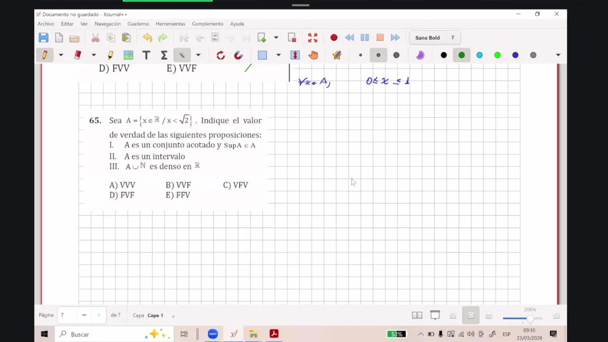Open the Herramientas menu

(171, 24)
